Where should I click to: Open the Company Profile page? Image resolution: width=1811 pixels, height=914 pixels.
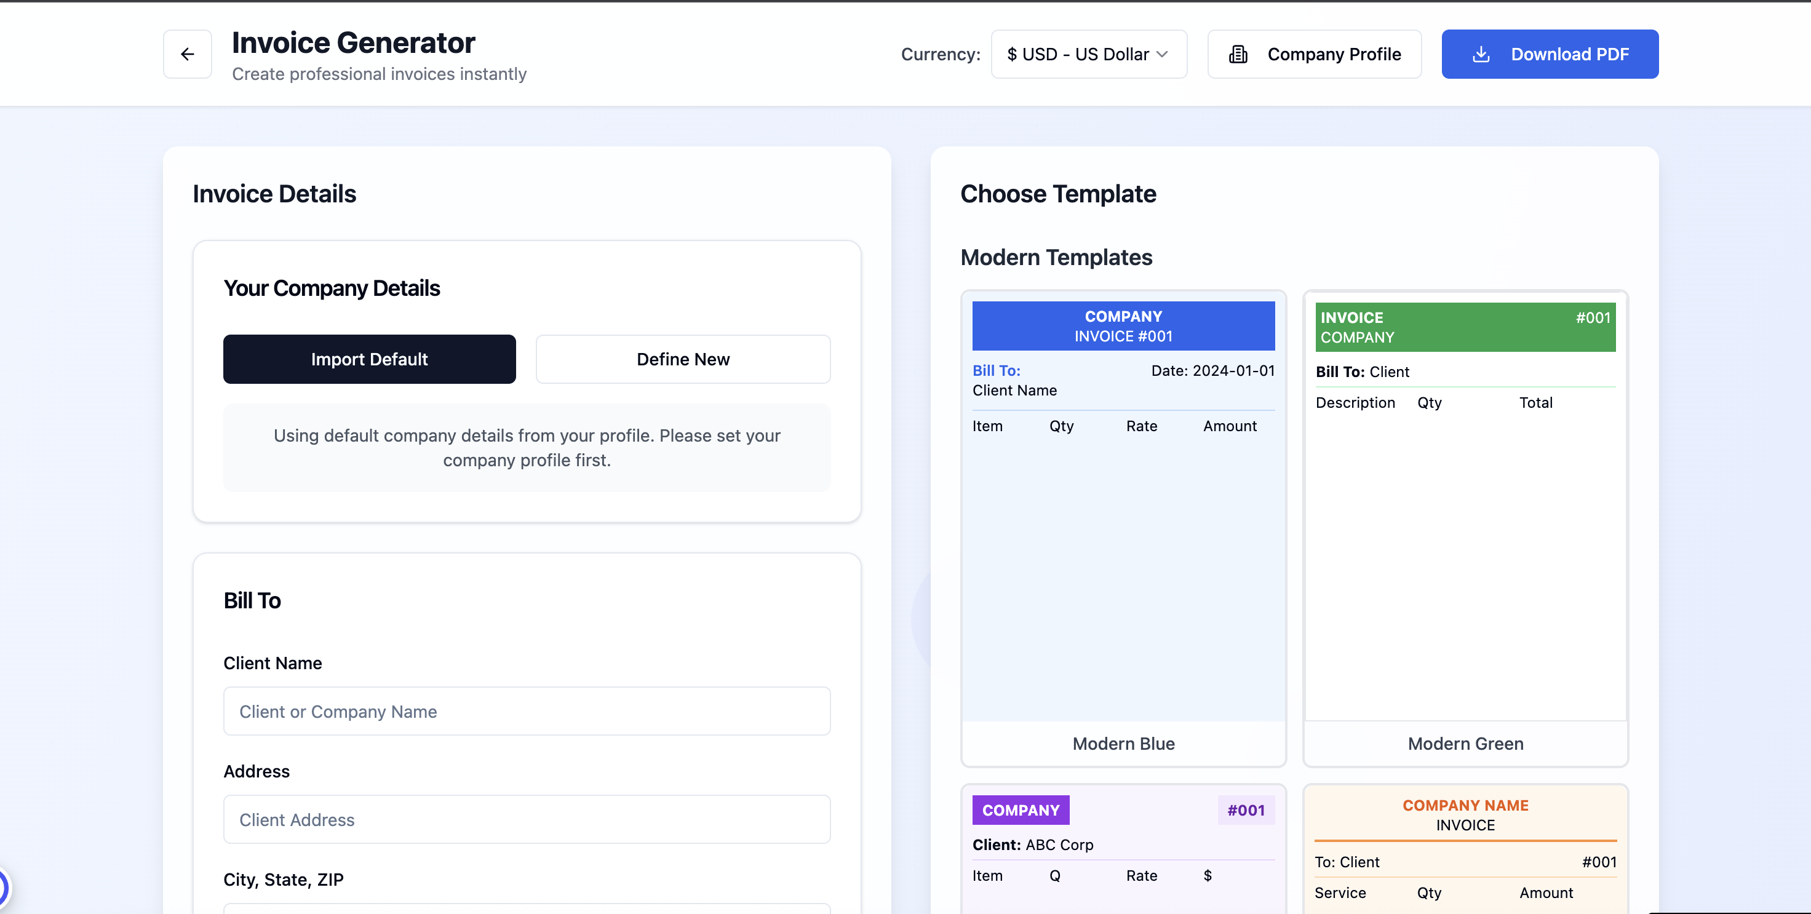1314,54
